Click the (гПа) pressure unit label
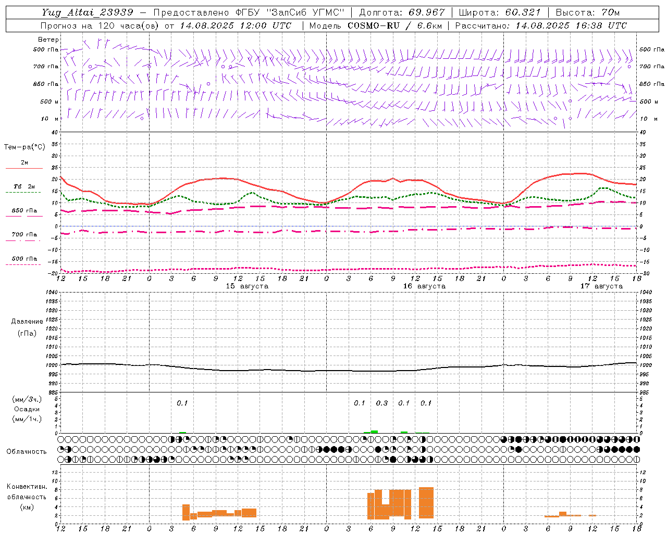667x533 pixels. click(x=27, y=333)
